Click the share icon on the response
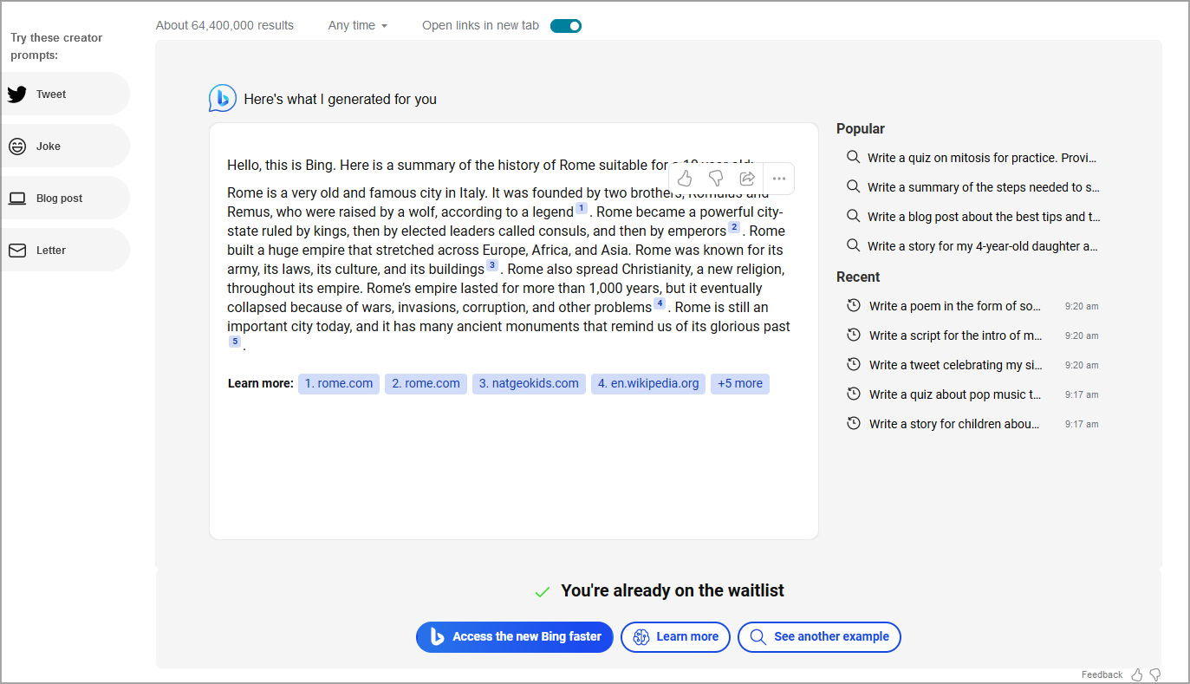Viewport: 1190px width, 684px height. pyautogui.click(x=747, y=179)
